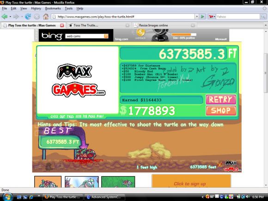
Task: Open the Help menu
Action: click(80, 8)
